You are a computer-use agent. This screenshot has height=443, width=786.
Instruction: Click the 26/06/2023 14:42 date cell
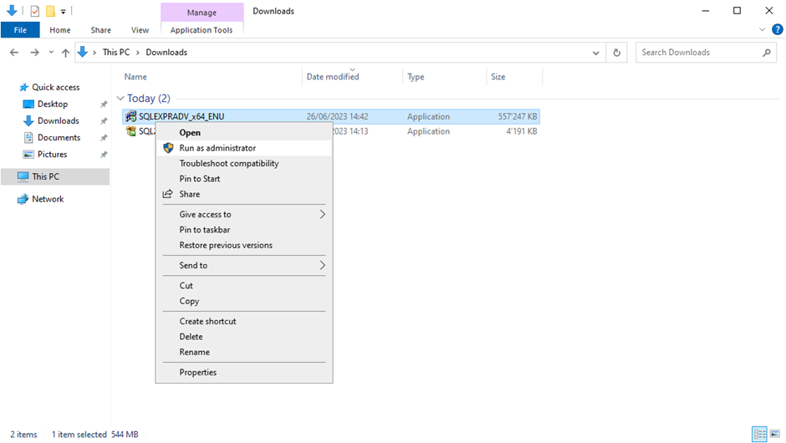tap(337, 116)
